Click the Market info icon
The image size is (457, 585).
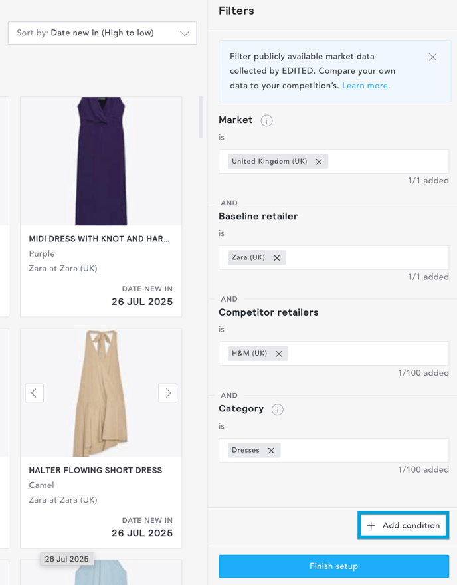click(x=266, y=121)
